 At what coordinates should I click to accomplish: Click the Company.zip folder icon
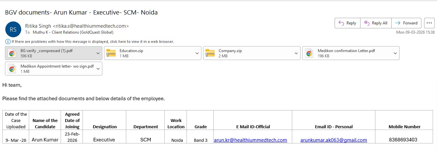click(210, 53)
